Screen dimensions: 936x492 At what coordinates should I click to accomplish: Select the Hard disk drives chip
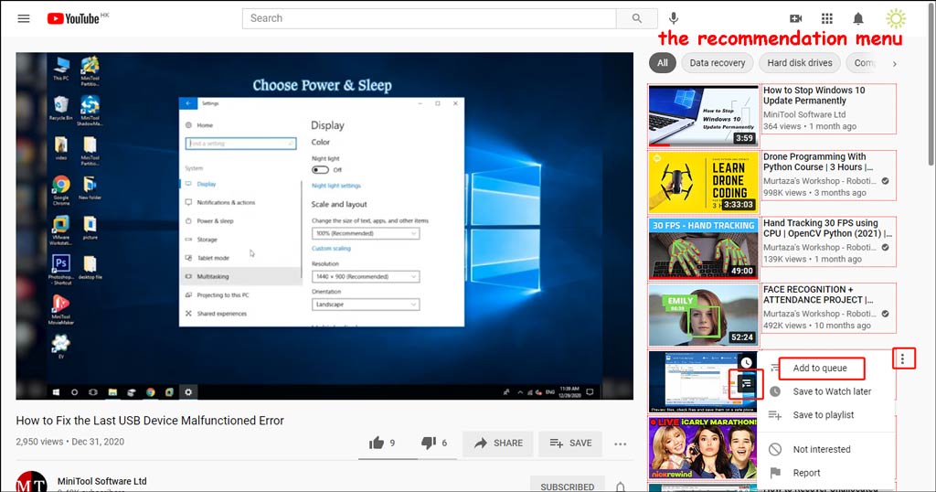tap(799, 63)
